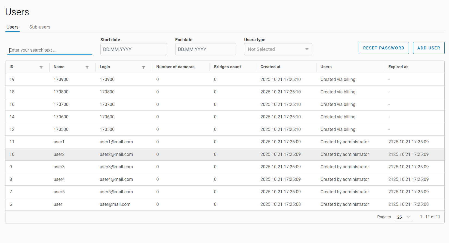449x243 pixels.
Task: Click the Bridges count column header
Action: click(x=227, y=67)
